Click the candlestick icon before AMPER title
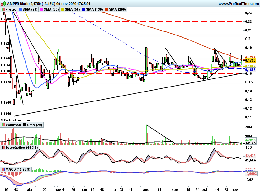This screenshot has height=193, width=260. [x=3, y=3]
